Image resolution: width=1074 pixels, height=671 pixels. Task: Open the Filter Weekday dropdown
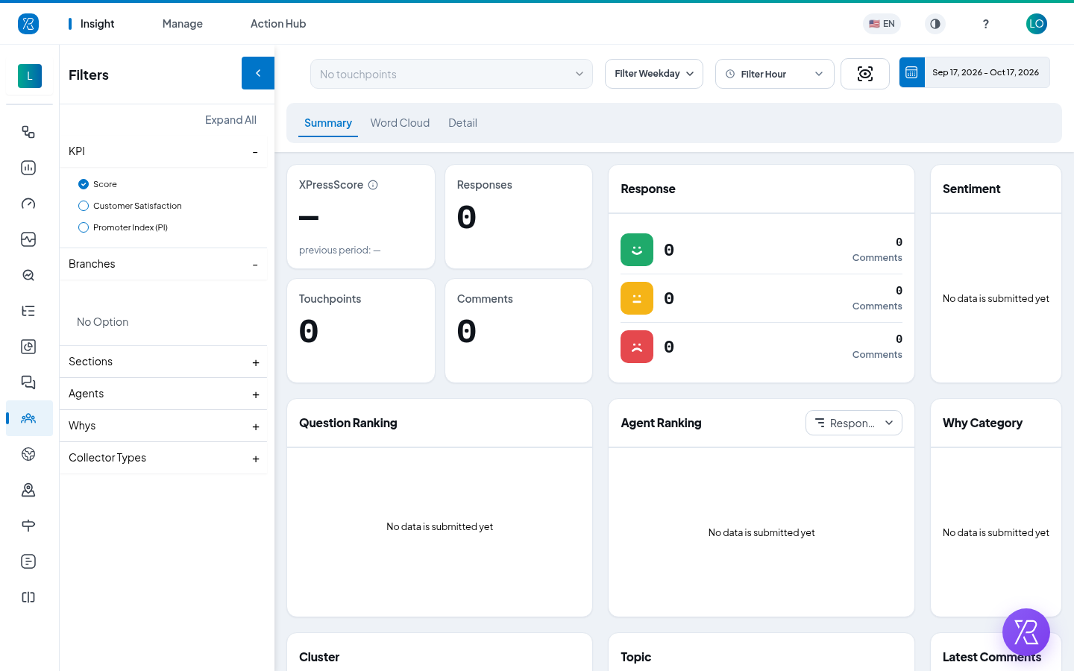click(654, 74)
